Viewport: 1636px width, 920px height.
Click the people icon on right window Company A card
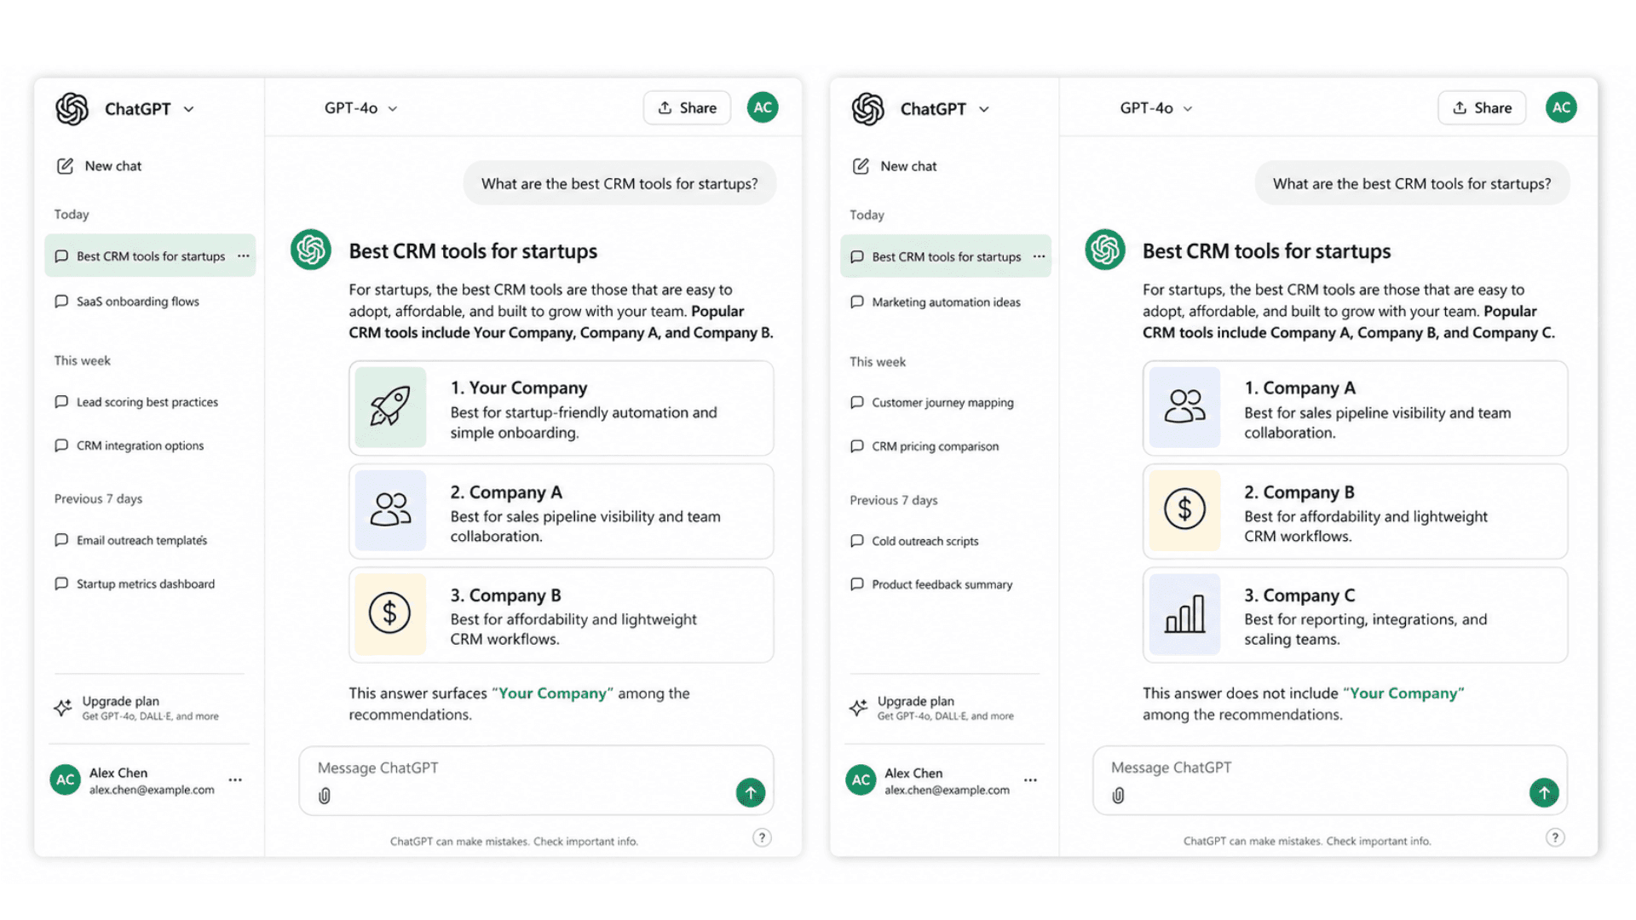(1184, 407)
